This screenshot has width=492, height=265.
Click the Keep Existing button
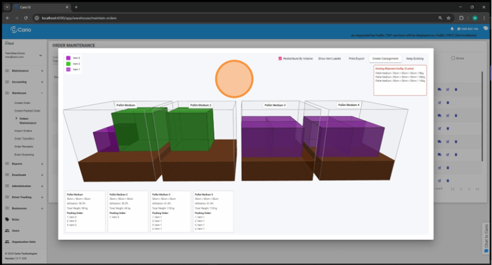coord(415,59)
